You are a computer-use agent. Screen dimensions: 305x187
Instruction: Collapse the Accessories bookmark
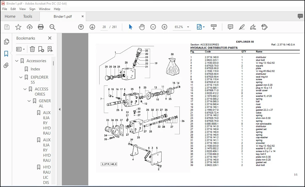click(17, 61)
